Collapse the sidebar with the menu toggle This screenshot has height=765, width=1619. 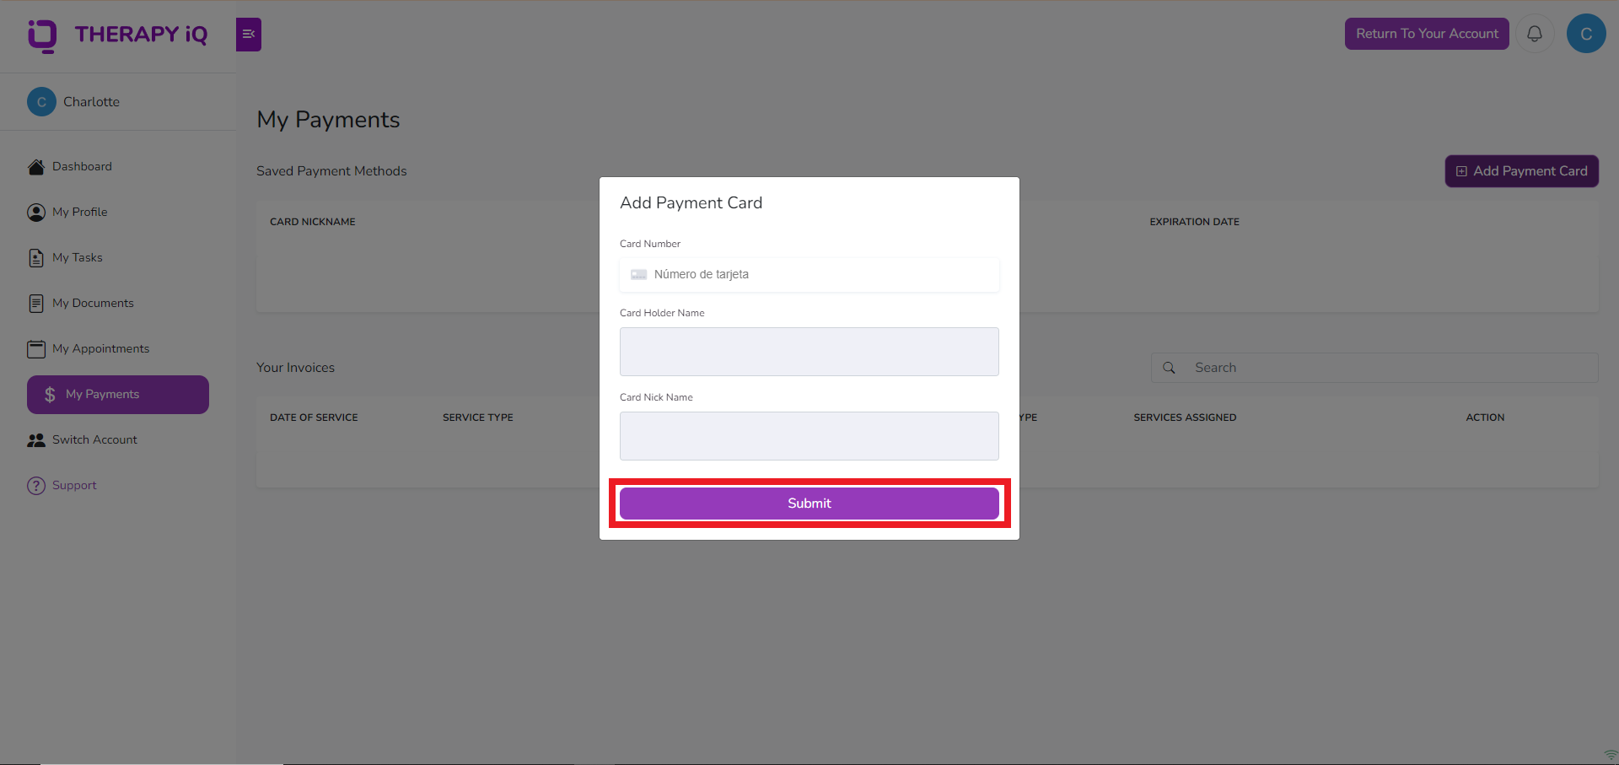coord(248,34)
